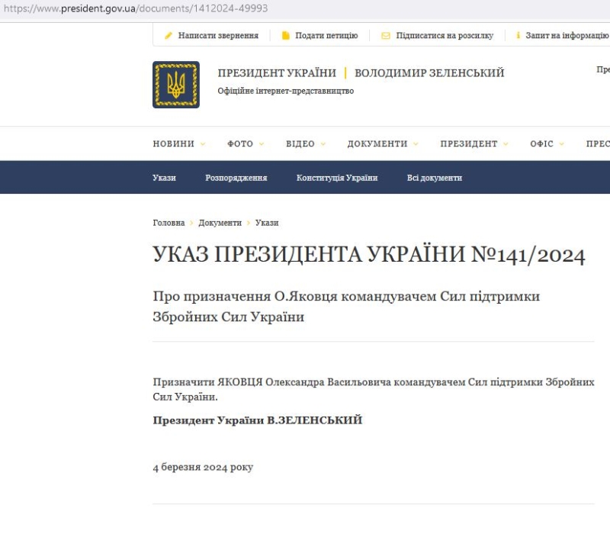Click the Ukrainian trident coat of arms logo
This screenshot has height=544, width=610.
point(176,85)
